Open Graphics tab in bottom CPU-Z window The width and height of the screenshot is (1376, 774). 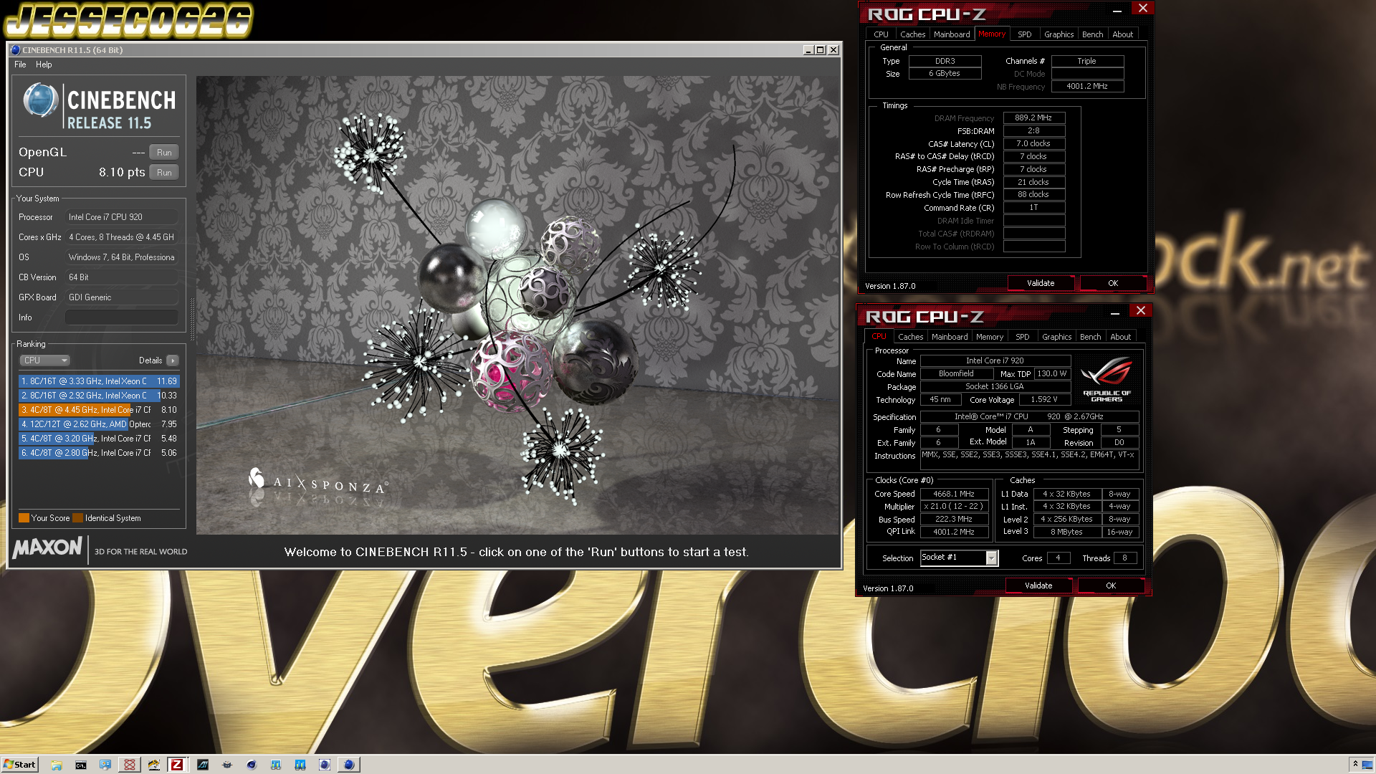pyautogui.click(x=1056, y=337)
